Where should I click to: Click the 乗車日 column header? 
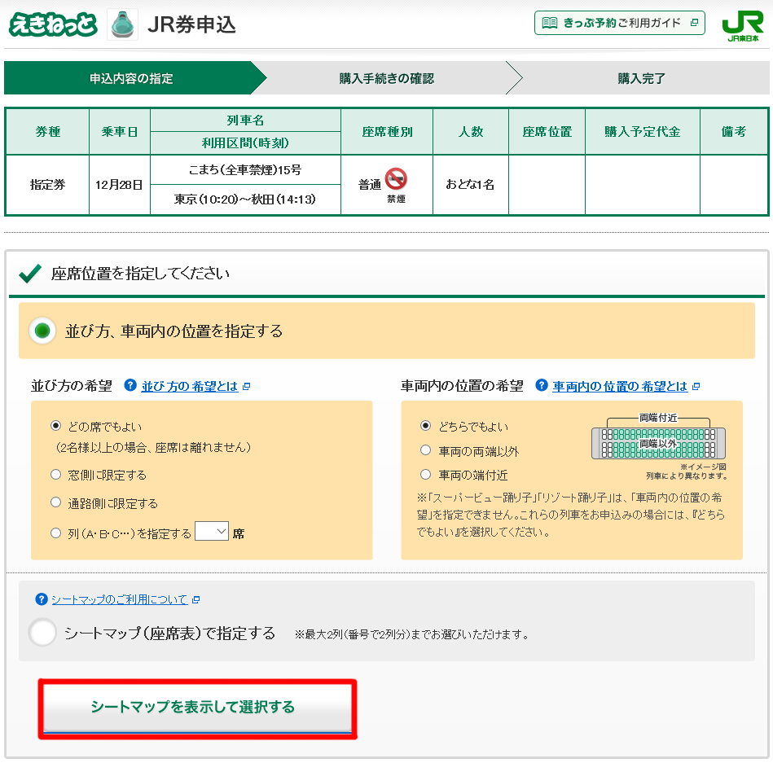coord(119,132)
